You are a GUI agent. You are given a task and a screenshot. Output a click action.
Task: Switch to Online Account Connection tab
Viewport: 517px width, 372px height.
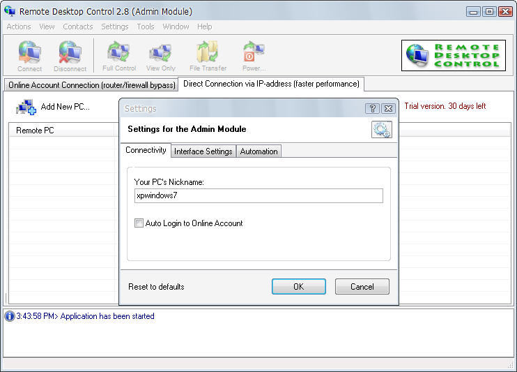click(91, 85)
